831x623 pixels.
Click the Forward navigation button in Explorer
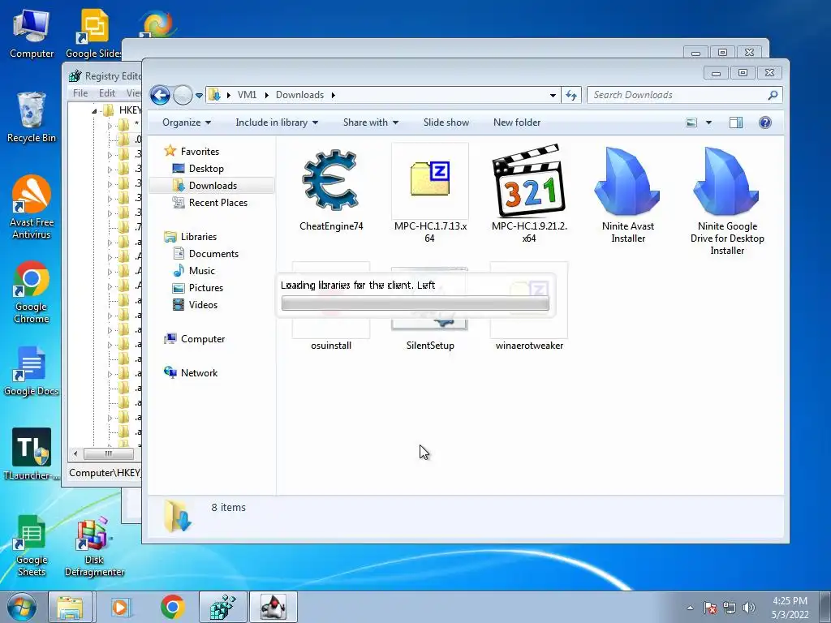point(183,96)
